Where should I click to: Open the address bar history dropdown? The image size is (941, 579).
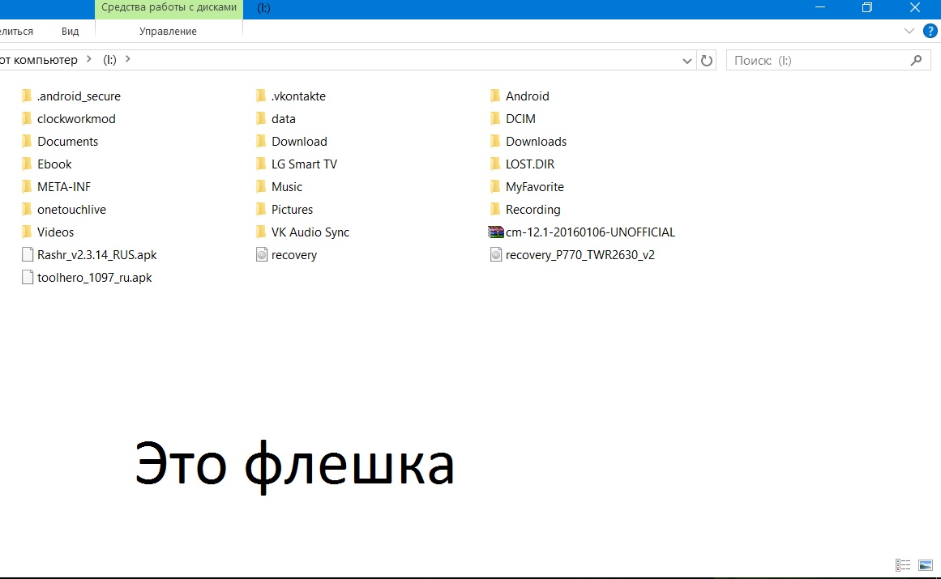(687, 61)
